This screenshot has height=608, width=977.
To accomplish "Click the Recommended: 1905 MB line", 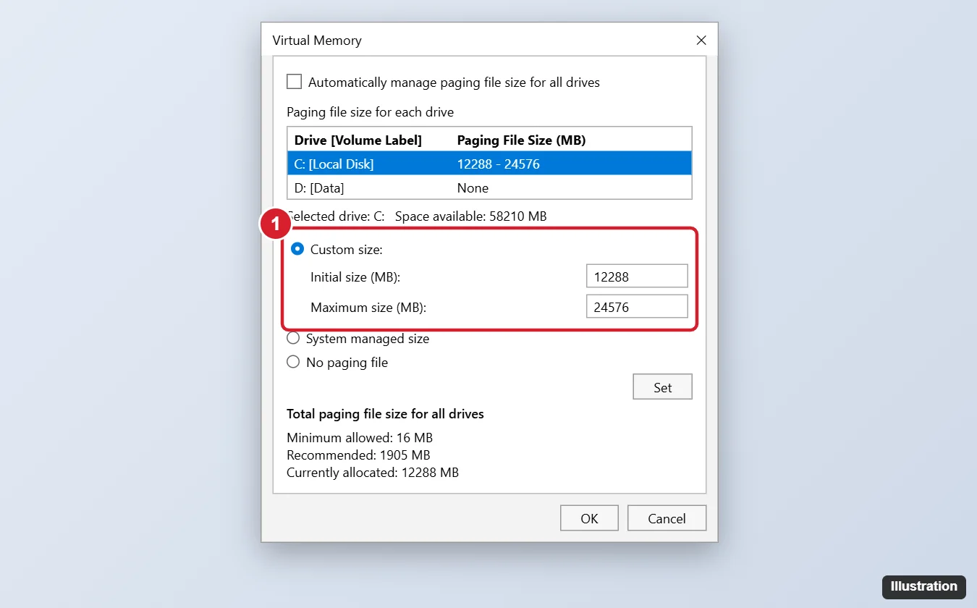I will 358,455.
